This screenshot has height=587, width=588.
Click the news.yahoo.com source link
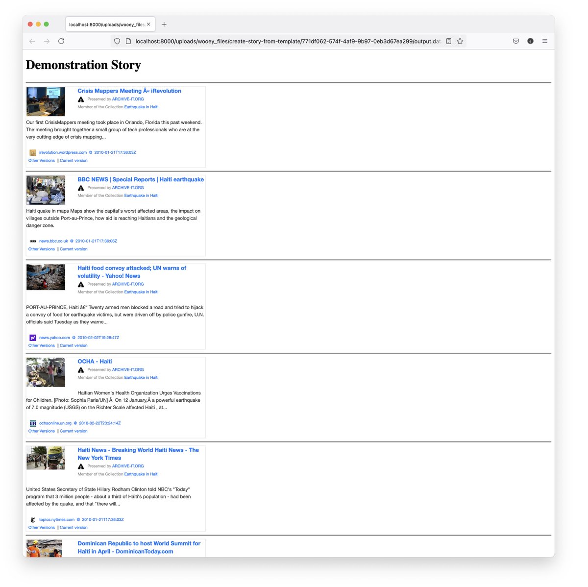(54, 338)
